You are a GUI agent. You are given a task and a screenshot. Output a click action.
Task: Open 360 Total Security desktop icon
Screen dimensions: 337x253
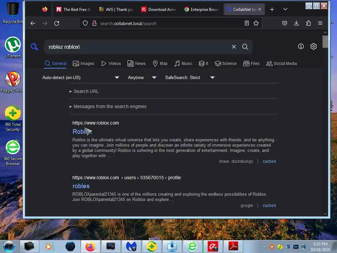pyautogui.click(x=13, y=119)
